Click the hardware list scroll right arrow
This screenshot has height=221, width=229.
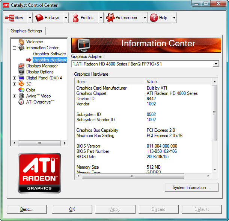[x=208, y=176]
